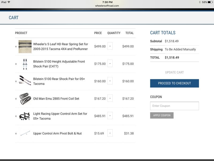The height and width of the screenshot is (161, 214).
Task: Tap the battery status icon
Action: pyautogui.click(x=210, y=2)
